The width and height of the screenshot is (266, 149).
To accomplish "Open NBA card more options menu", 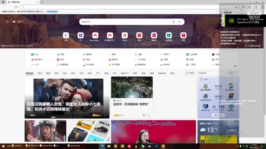I will pos(235,79).
